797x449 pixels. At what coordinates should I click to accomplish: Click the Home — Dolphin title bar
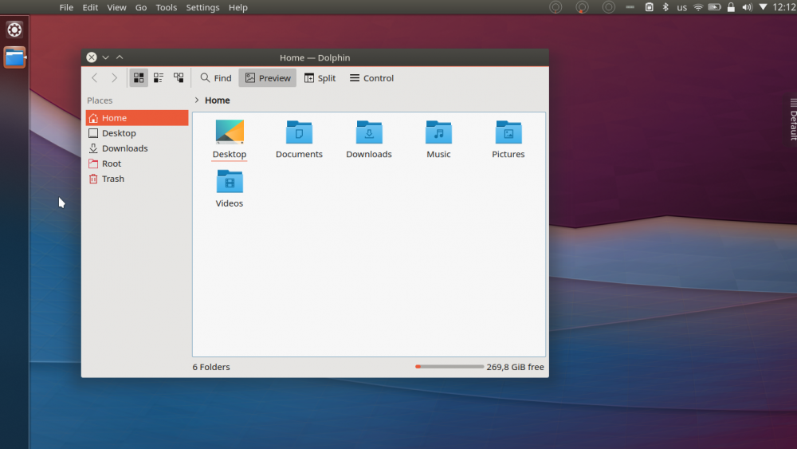pos(315,57)
